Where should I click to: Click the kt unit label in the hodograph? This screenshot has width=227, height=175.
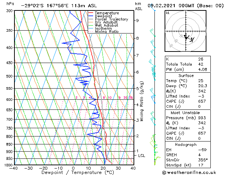point(168,13)
